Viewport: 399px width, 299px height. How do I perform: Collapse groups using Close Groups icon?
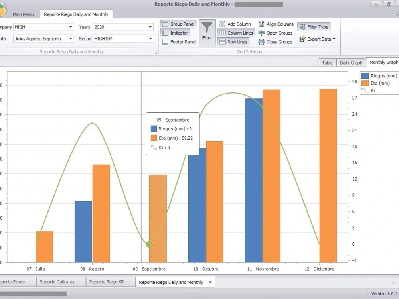(x=261, y=41)
